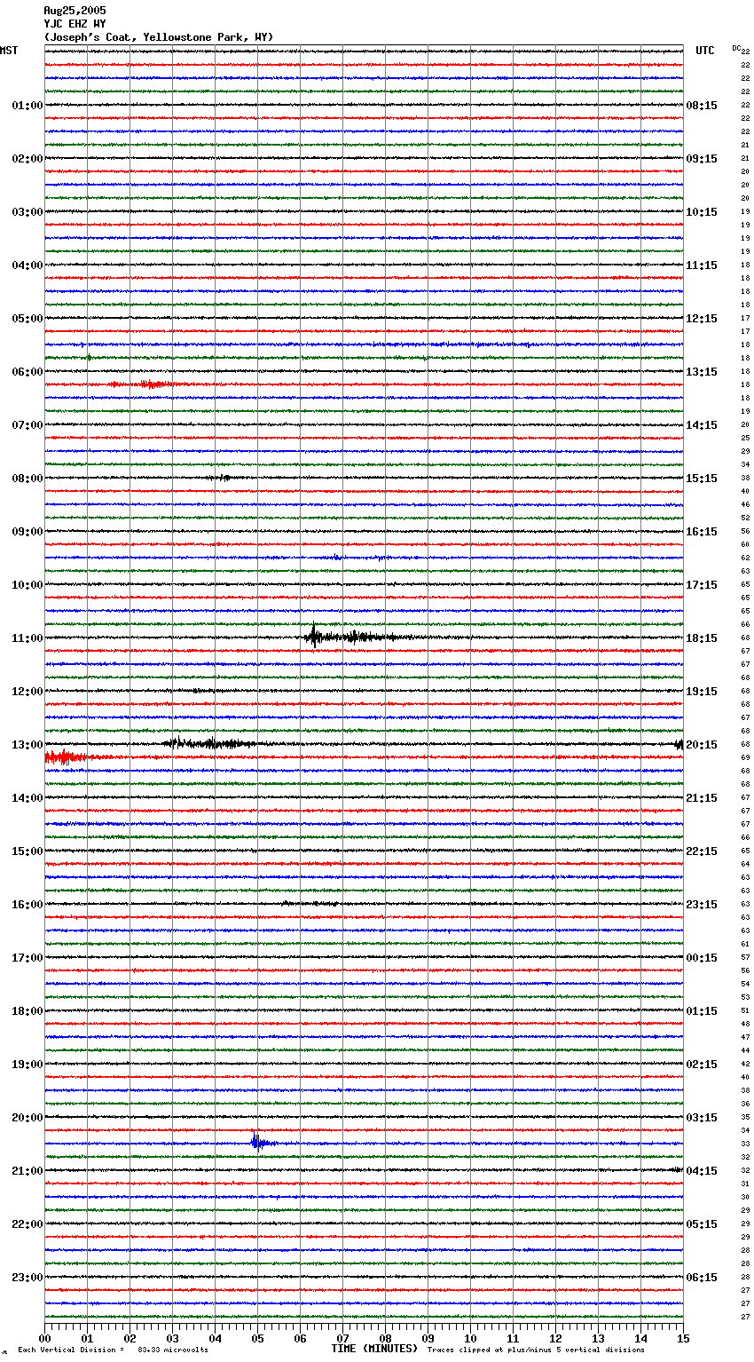
Task: Click the '07' minute tick label on x-axis
Action: pyautogui.click(x=342, y=1338)
